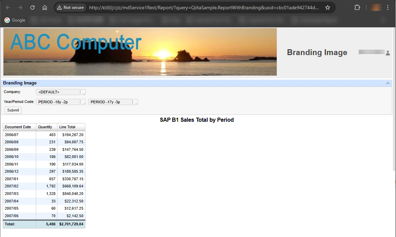396x237 pixels.
Task: Click the Submit button
Action: 13,110
